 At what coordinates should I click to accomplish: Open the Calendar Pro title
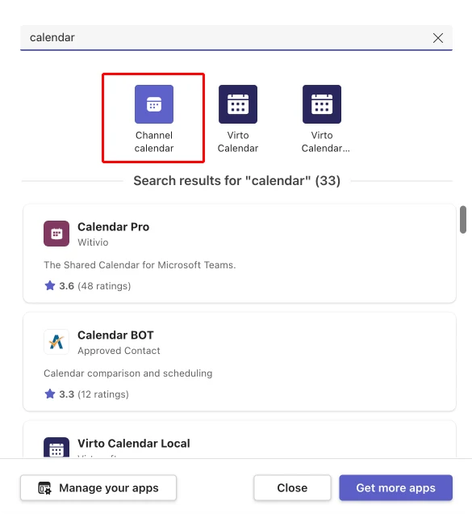point(113,227)
